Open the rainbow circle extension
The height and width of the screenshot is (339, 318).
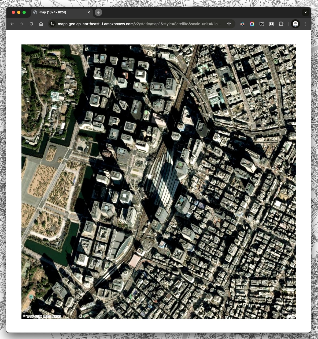[x=252, y=24]
